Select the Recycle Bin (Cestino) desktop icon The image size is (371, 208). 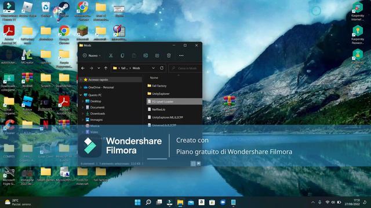(x=46, y=10)
